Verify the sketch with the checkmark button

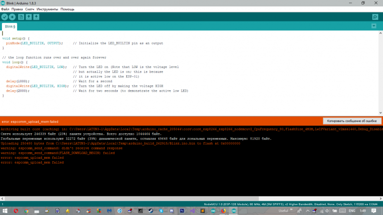(x=4, y=17)
